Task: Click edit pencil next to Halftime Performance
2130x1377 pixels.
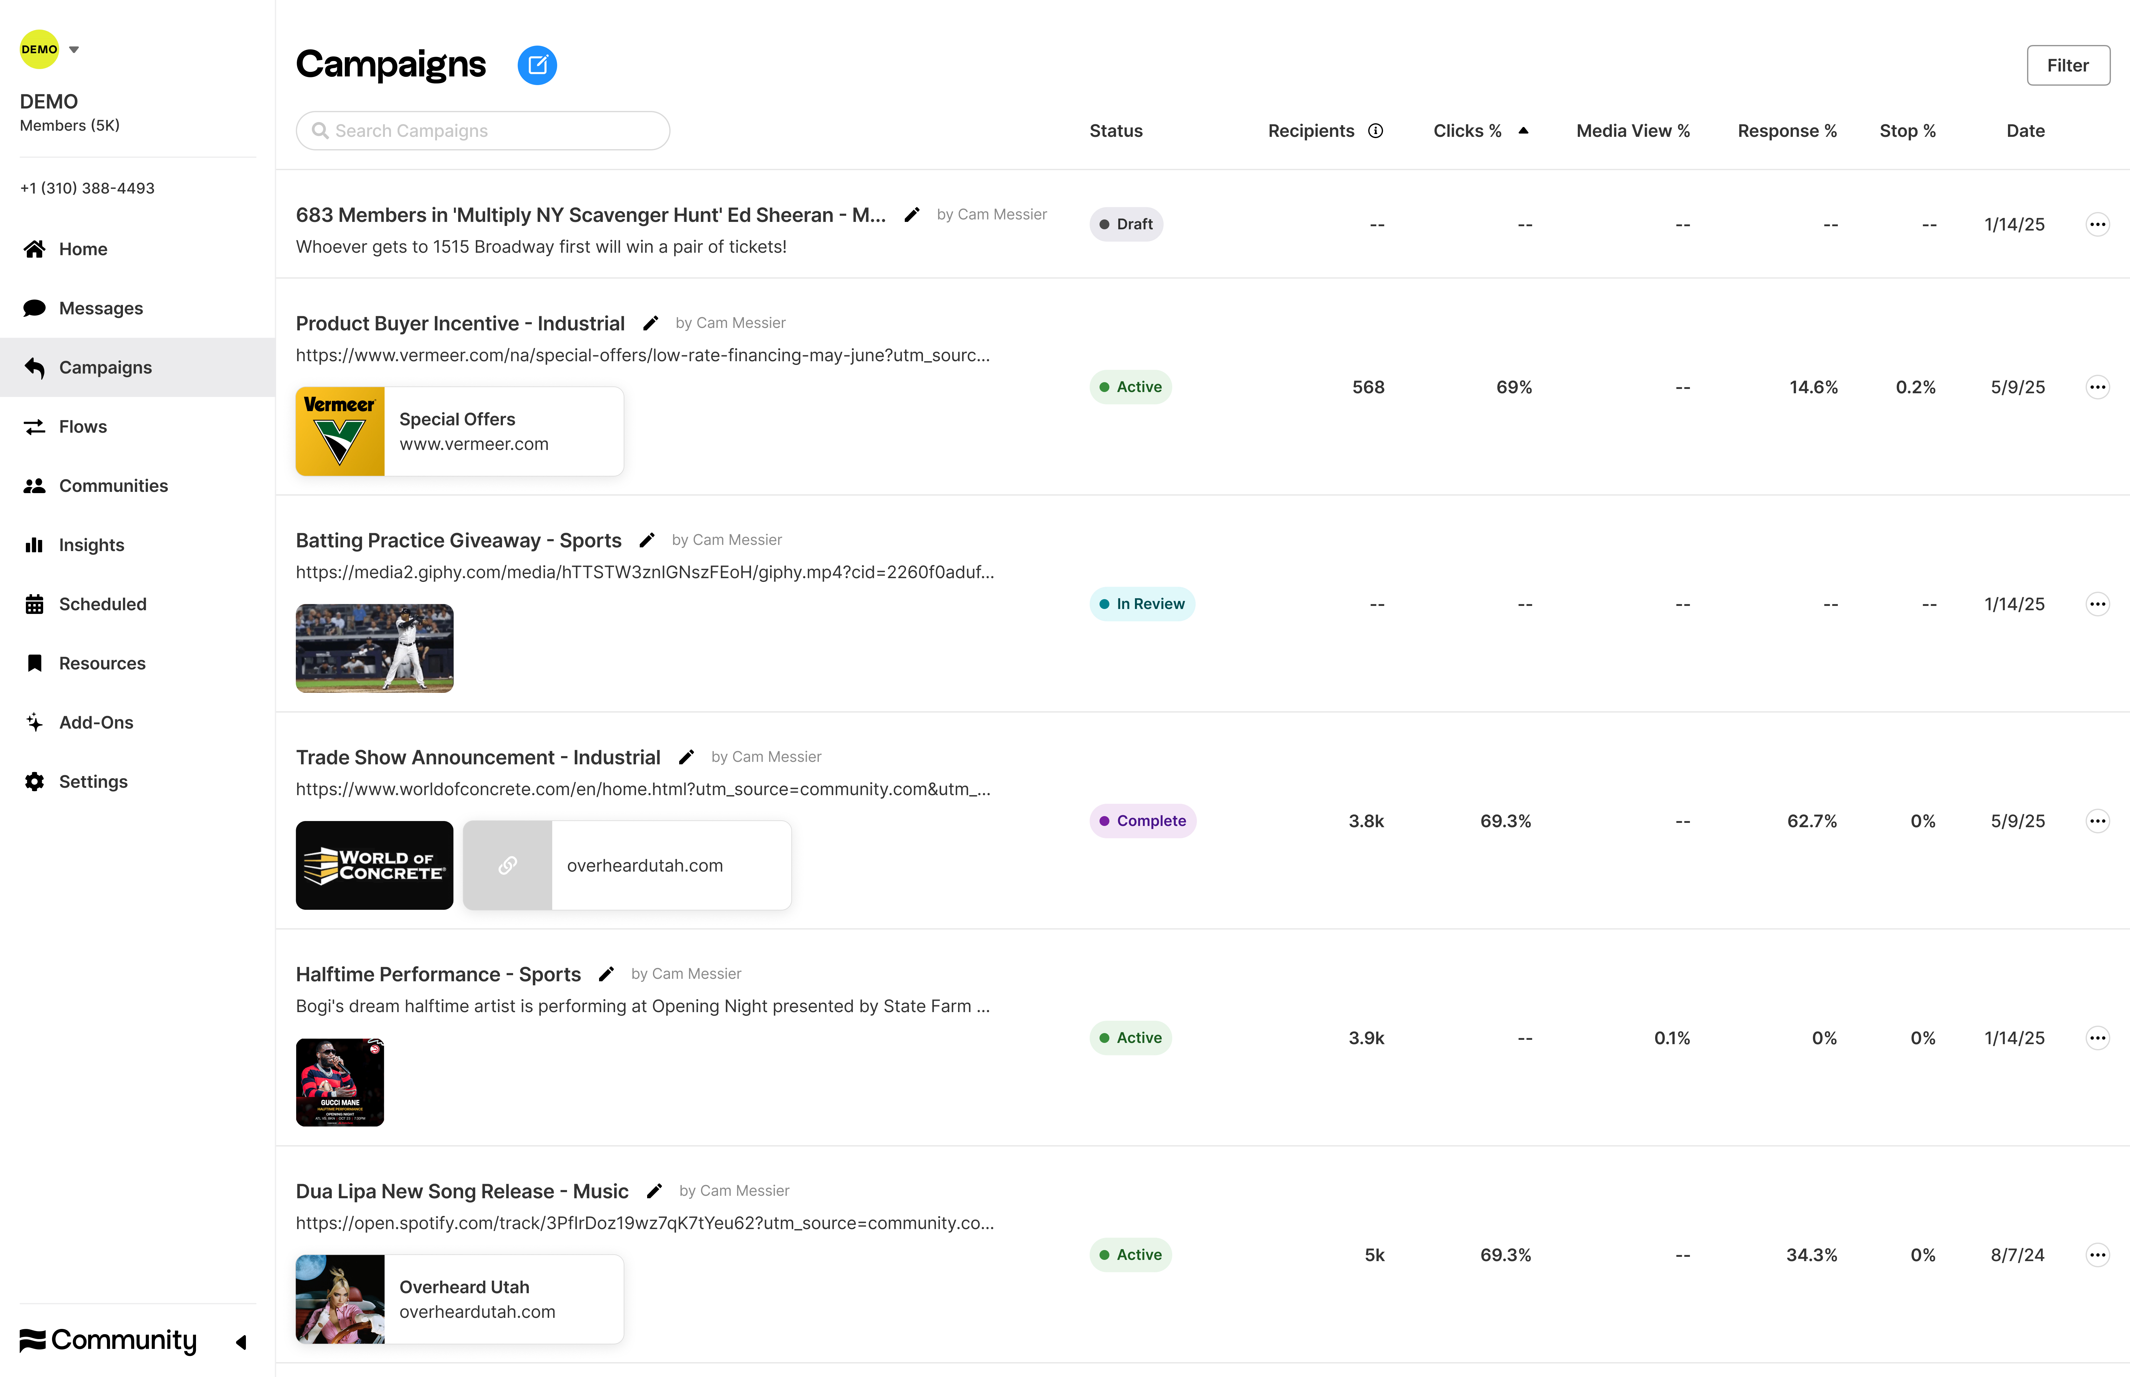Action: [606, 974]
